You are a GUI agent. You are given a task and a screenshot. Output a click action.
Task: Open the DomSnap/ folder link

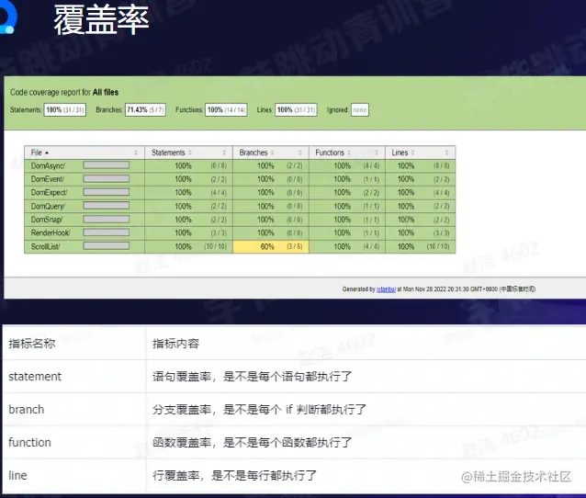(x=47, y=220)
